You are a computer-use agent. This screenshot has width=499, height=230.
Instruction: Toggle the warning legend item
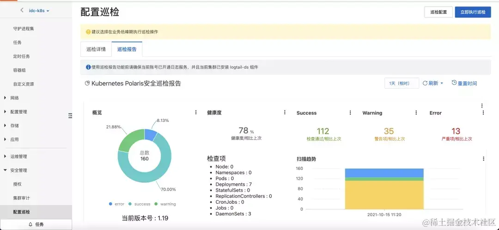165,204
